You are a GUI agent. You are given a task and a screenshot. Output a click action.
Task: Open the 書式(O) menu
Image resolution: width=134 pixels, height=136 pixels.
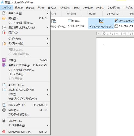52,8
